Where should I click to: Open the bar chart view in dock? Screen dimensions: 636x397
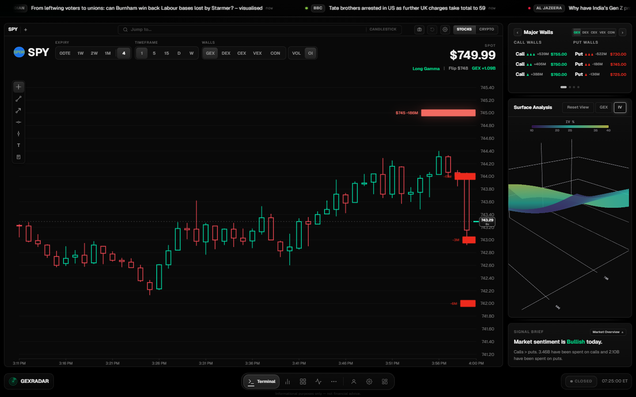click(288, 382)
